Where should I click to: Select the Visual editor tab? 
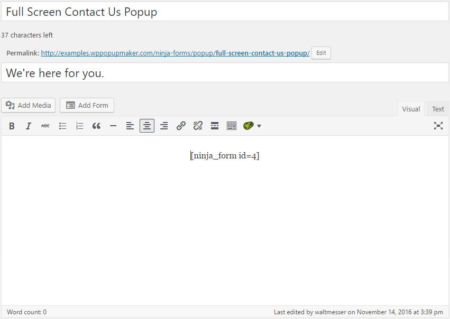pos(410,109)
